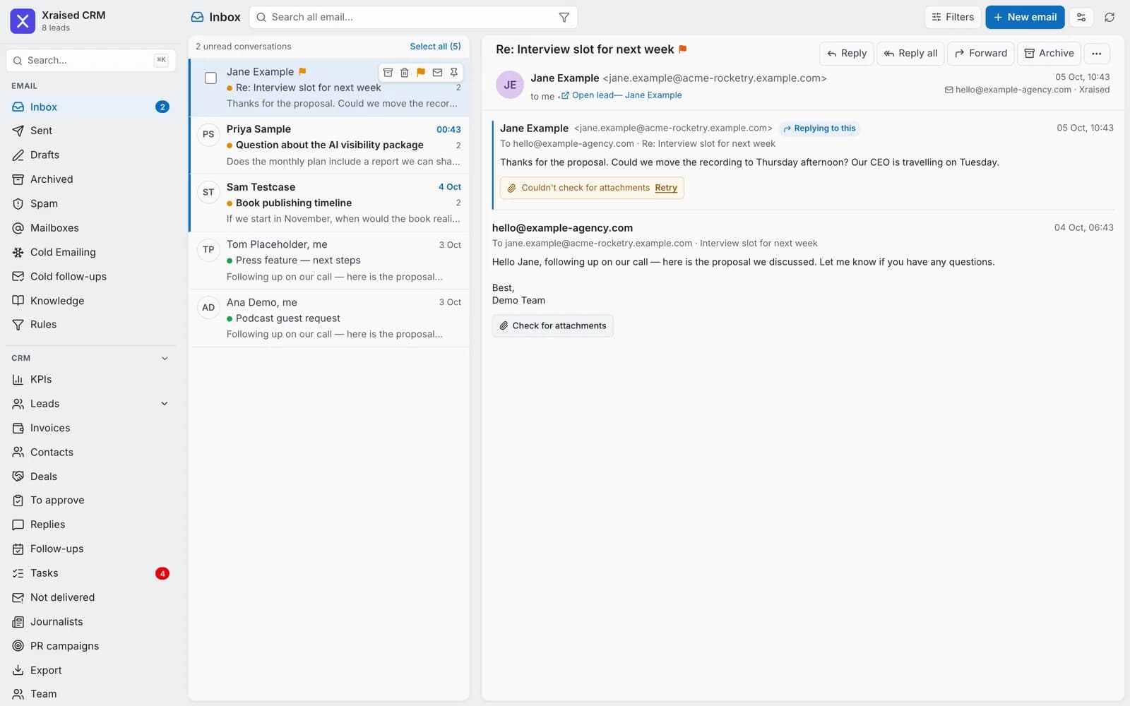Tick the checkbox for Jane Example conversation
The width and height of the screenshot is (1130, 706).
[x=210, y=78]
